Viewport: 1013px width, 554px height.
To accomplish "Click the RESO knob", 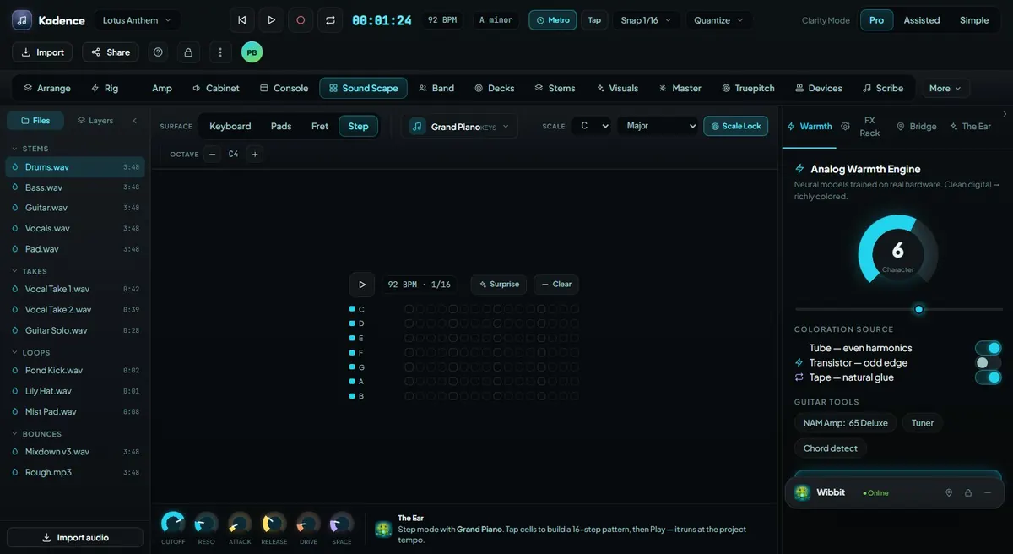I will pos(206,523).
